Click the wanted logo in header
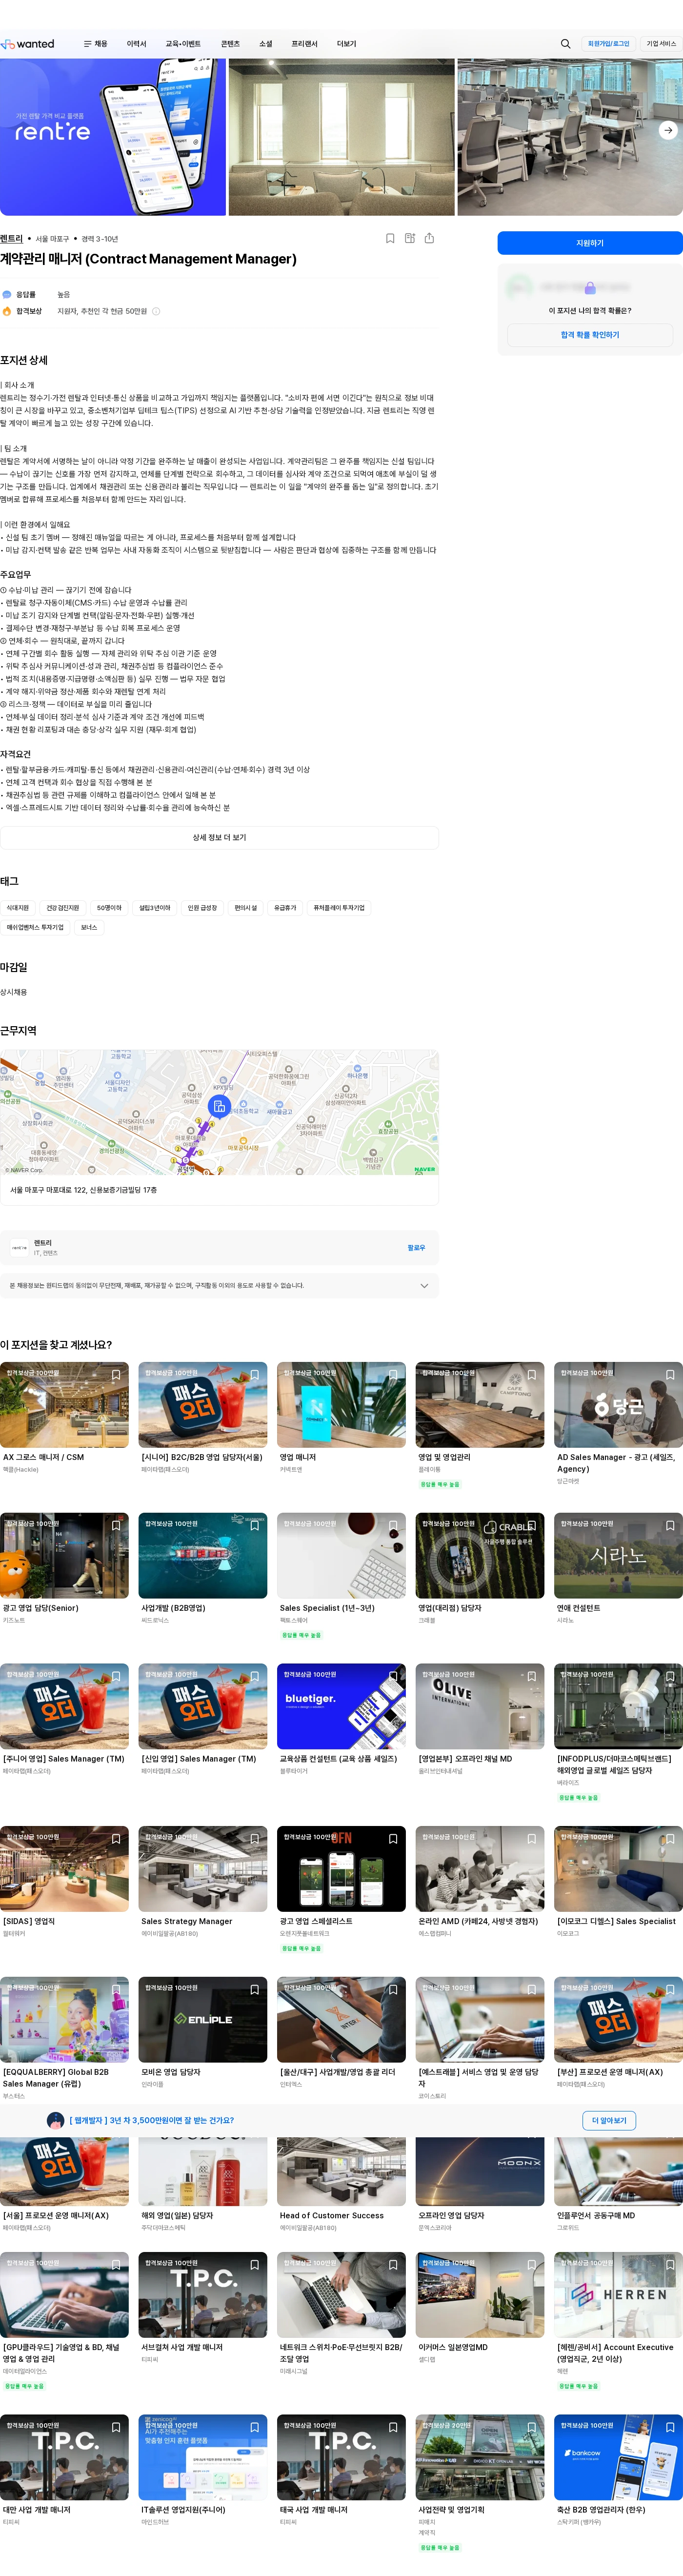 click(x=28, y=44)
